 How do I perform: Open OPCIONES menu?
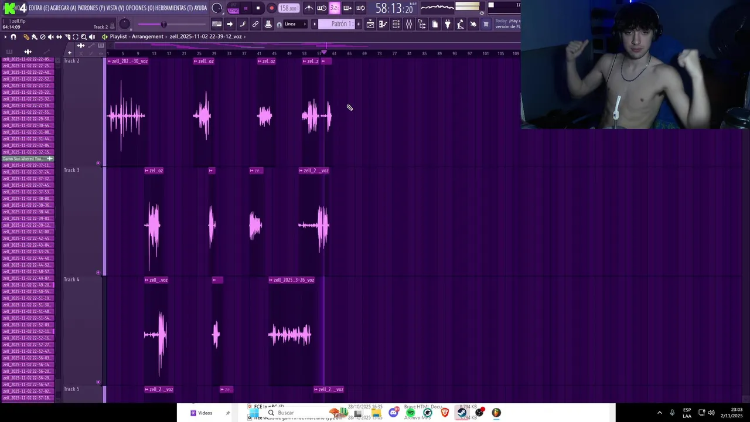(139, 8)
